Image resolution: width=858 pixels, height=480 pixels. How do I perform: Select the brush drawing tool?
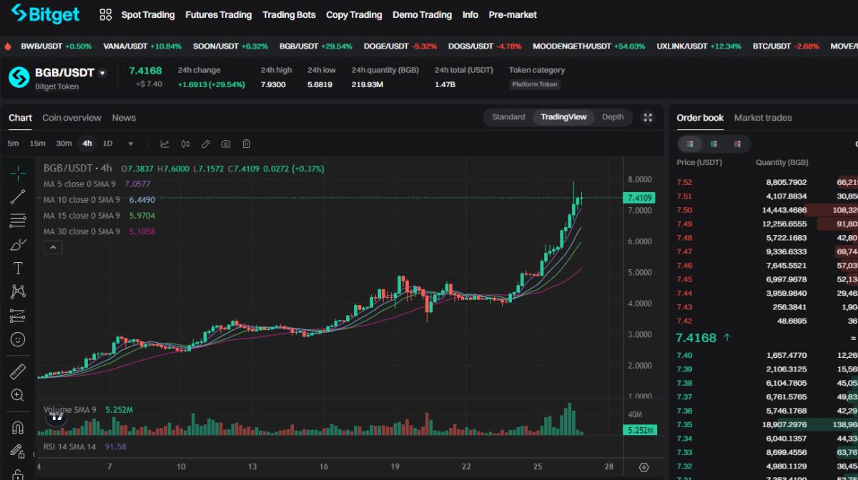[18, 245]
